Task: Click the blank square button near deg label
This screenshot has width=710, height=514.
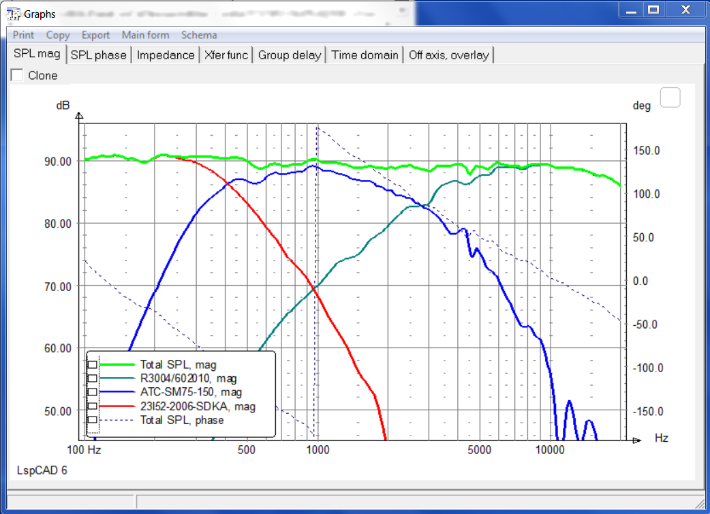Action: click(670, 98)
